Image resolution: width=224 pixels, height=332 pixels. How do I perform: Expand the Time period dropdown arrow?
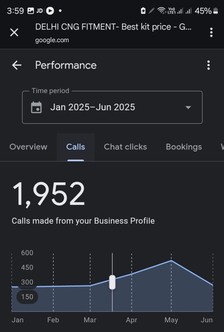(188, 107)
